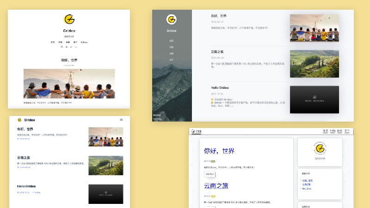Click the Gridea site title in the bottom-right top bar
Viewport: 370px width, 208px height.
[x=196, y=131]
